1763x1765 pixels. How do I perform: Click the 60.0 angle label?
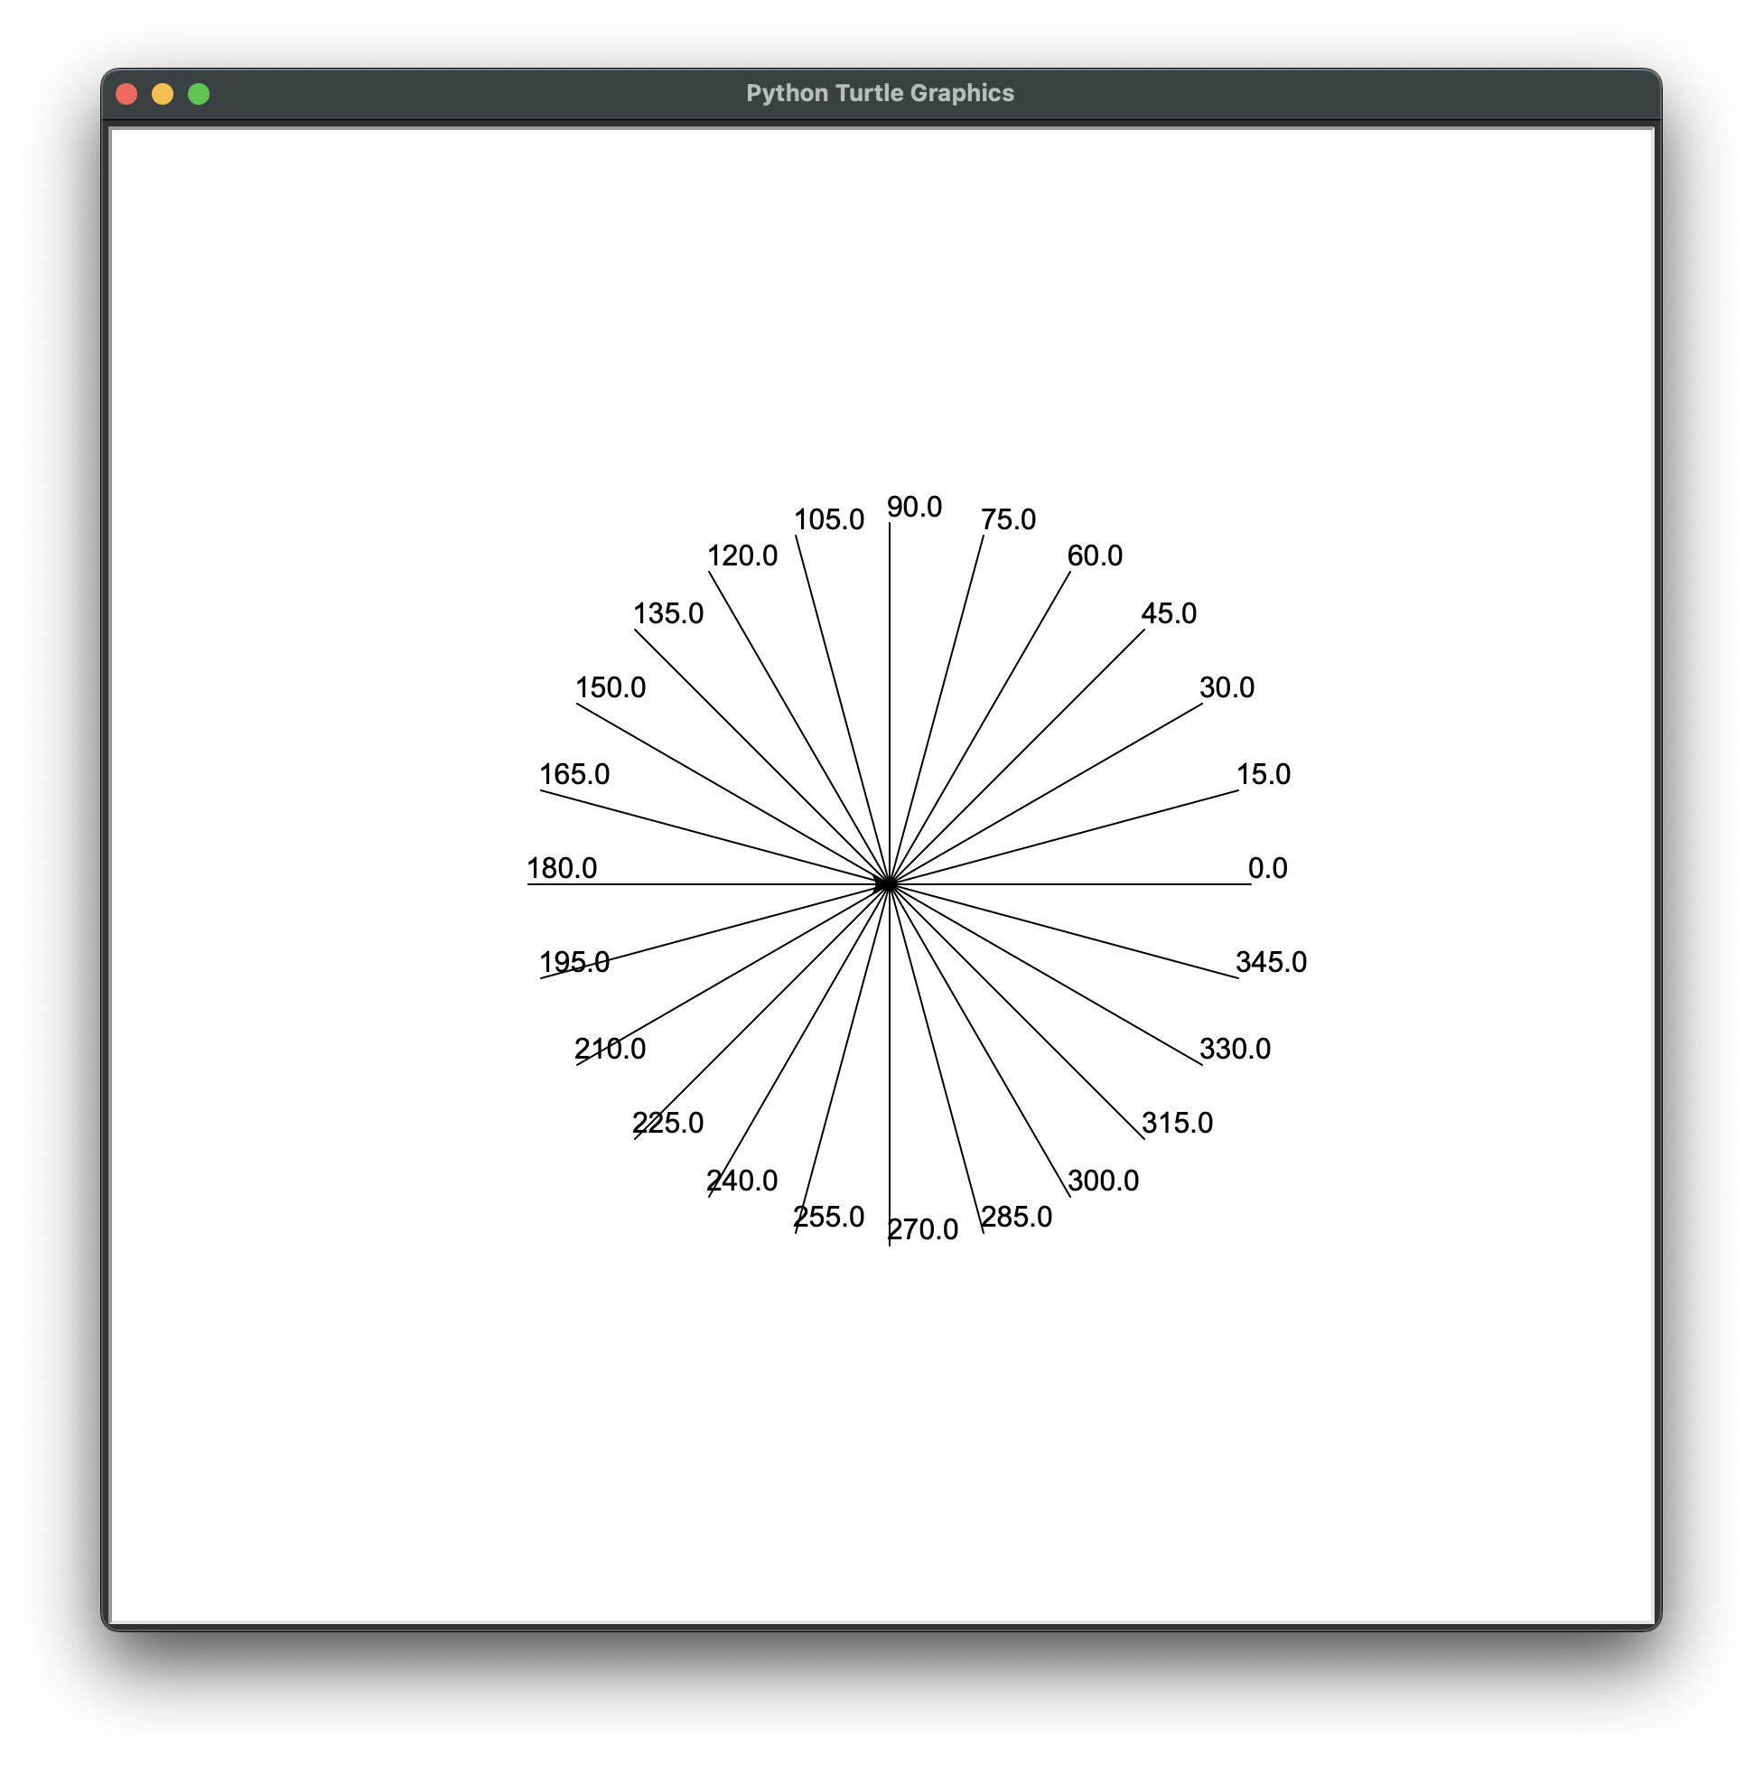coord(1095,556)
